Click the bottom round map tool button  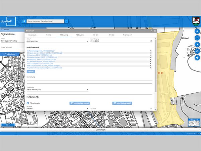tap(197, 58)
